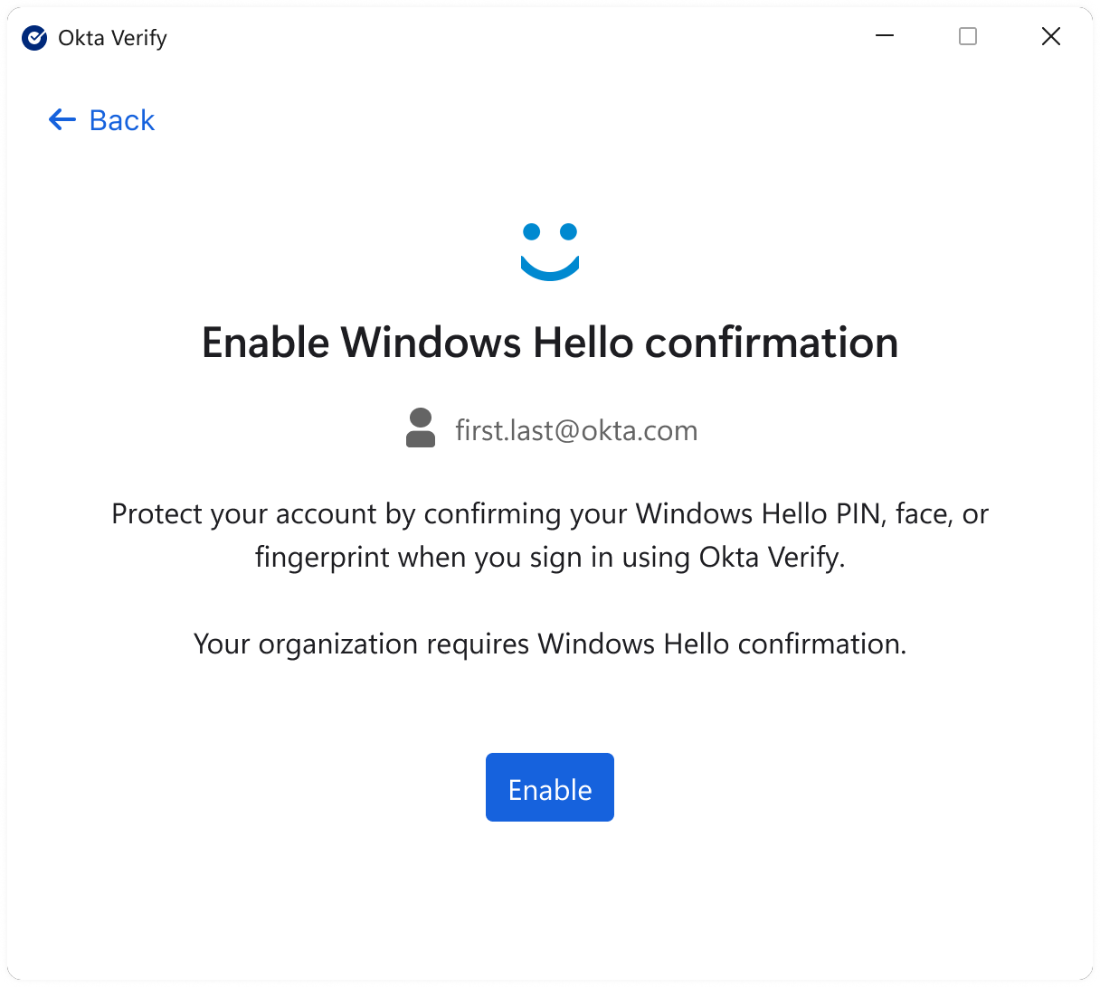Viewport: 1100px width, 987px height.
Task: Click the left eye dot of the smiley
Action: click(x=532, y=232)
